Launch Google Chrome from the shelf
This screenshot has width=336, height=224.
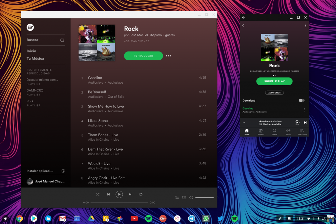(x=19, y=218)
